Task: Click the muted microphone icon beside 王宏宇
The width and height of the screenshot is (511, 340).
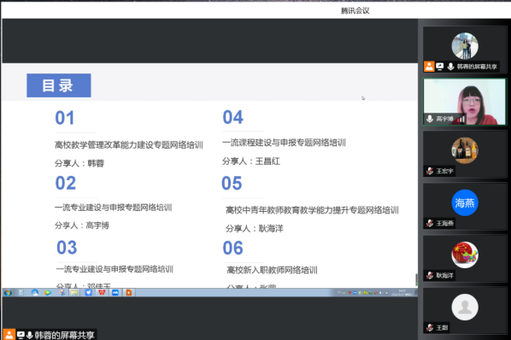Action: pyautogui.click(x=430, y=171)
